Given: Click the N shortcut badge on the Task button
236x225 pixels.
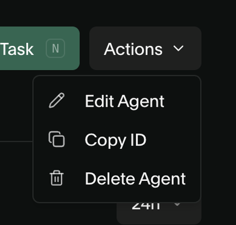Looking at the screenshot, I should pos(56,48).
